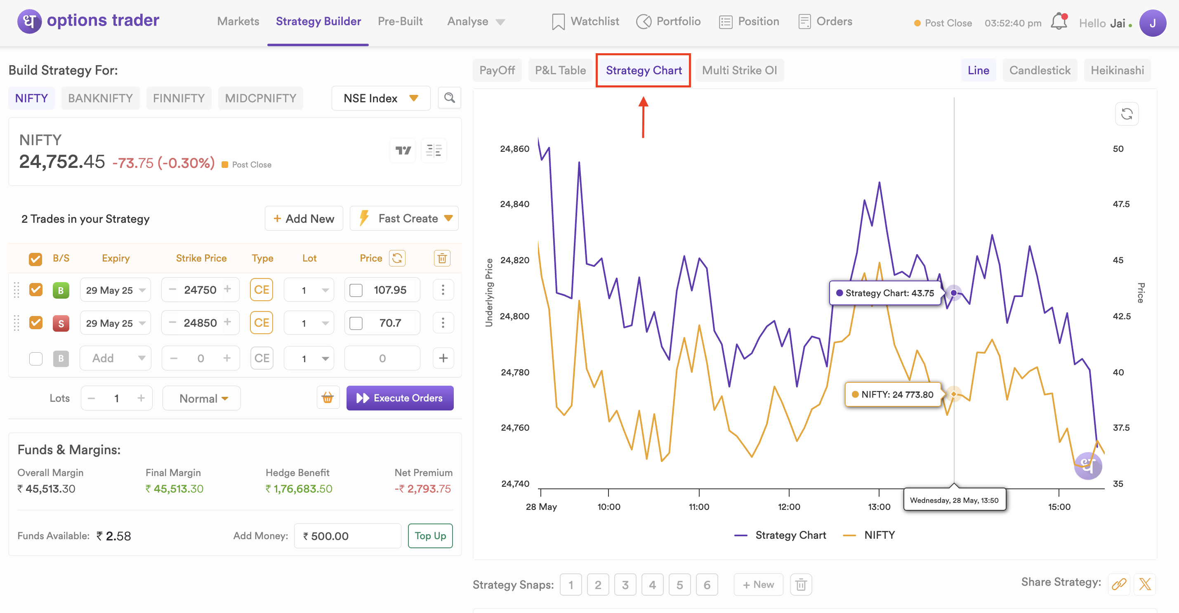Viewport: 1179px width, 613px height.
Task: Open lot dropdown for 24750 row
Action: pos(309,290)
